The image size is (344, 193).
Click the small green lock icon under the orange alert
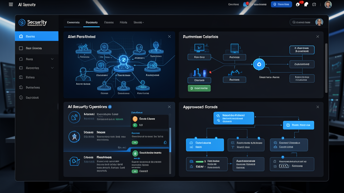click(135, 125)
